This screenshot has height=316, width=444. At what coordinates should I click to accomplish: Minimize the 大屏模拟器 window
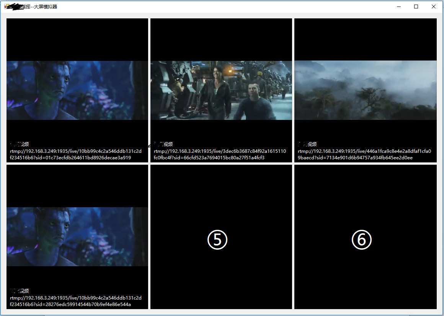click(399, 7)
